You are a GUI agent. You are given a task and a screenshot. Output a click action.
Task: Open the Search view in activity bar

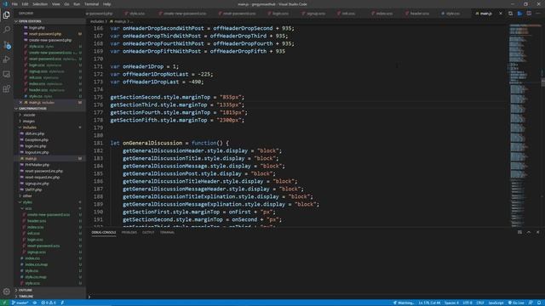(6, 30)
